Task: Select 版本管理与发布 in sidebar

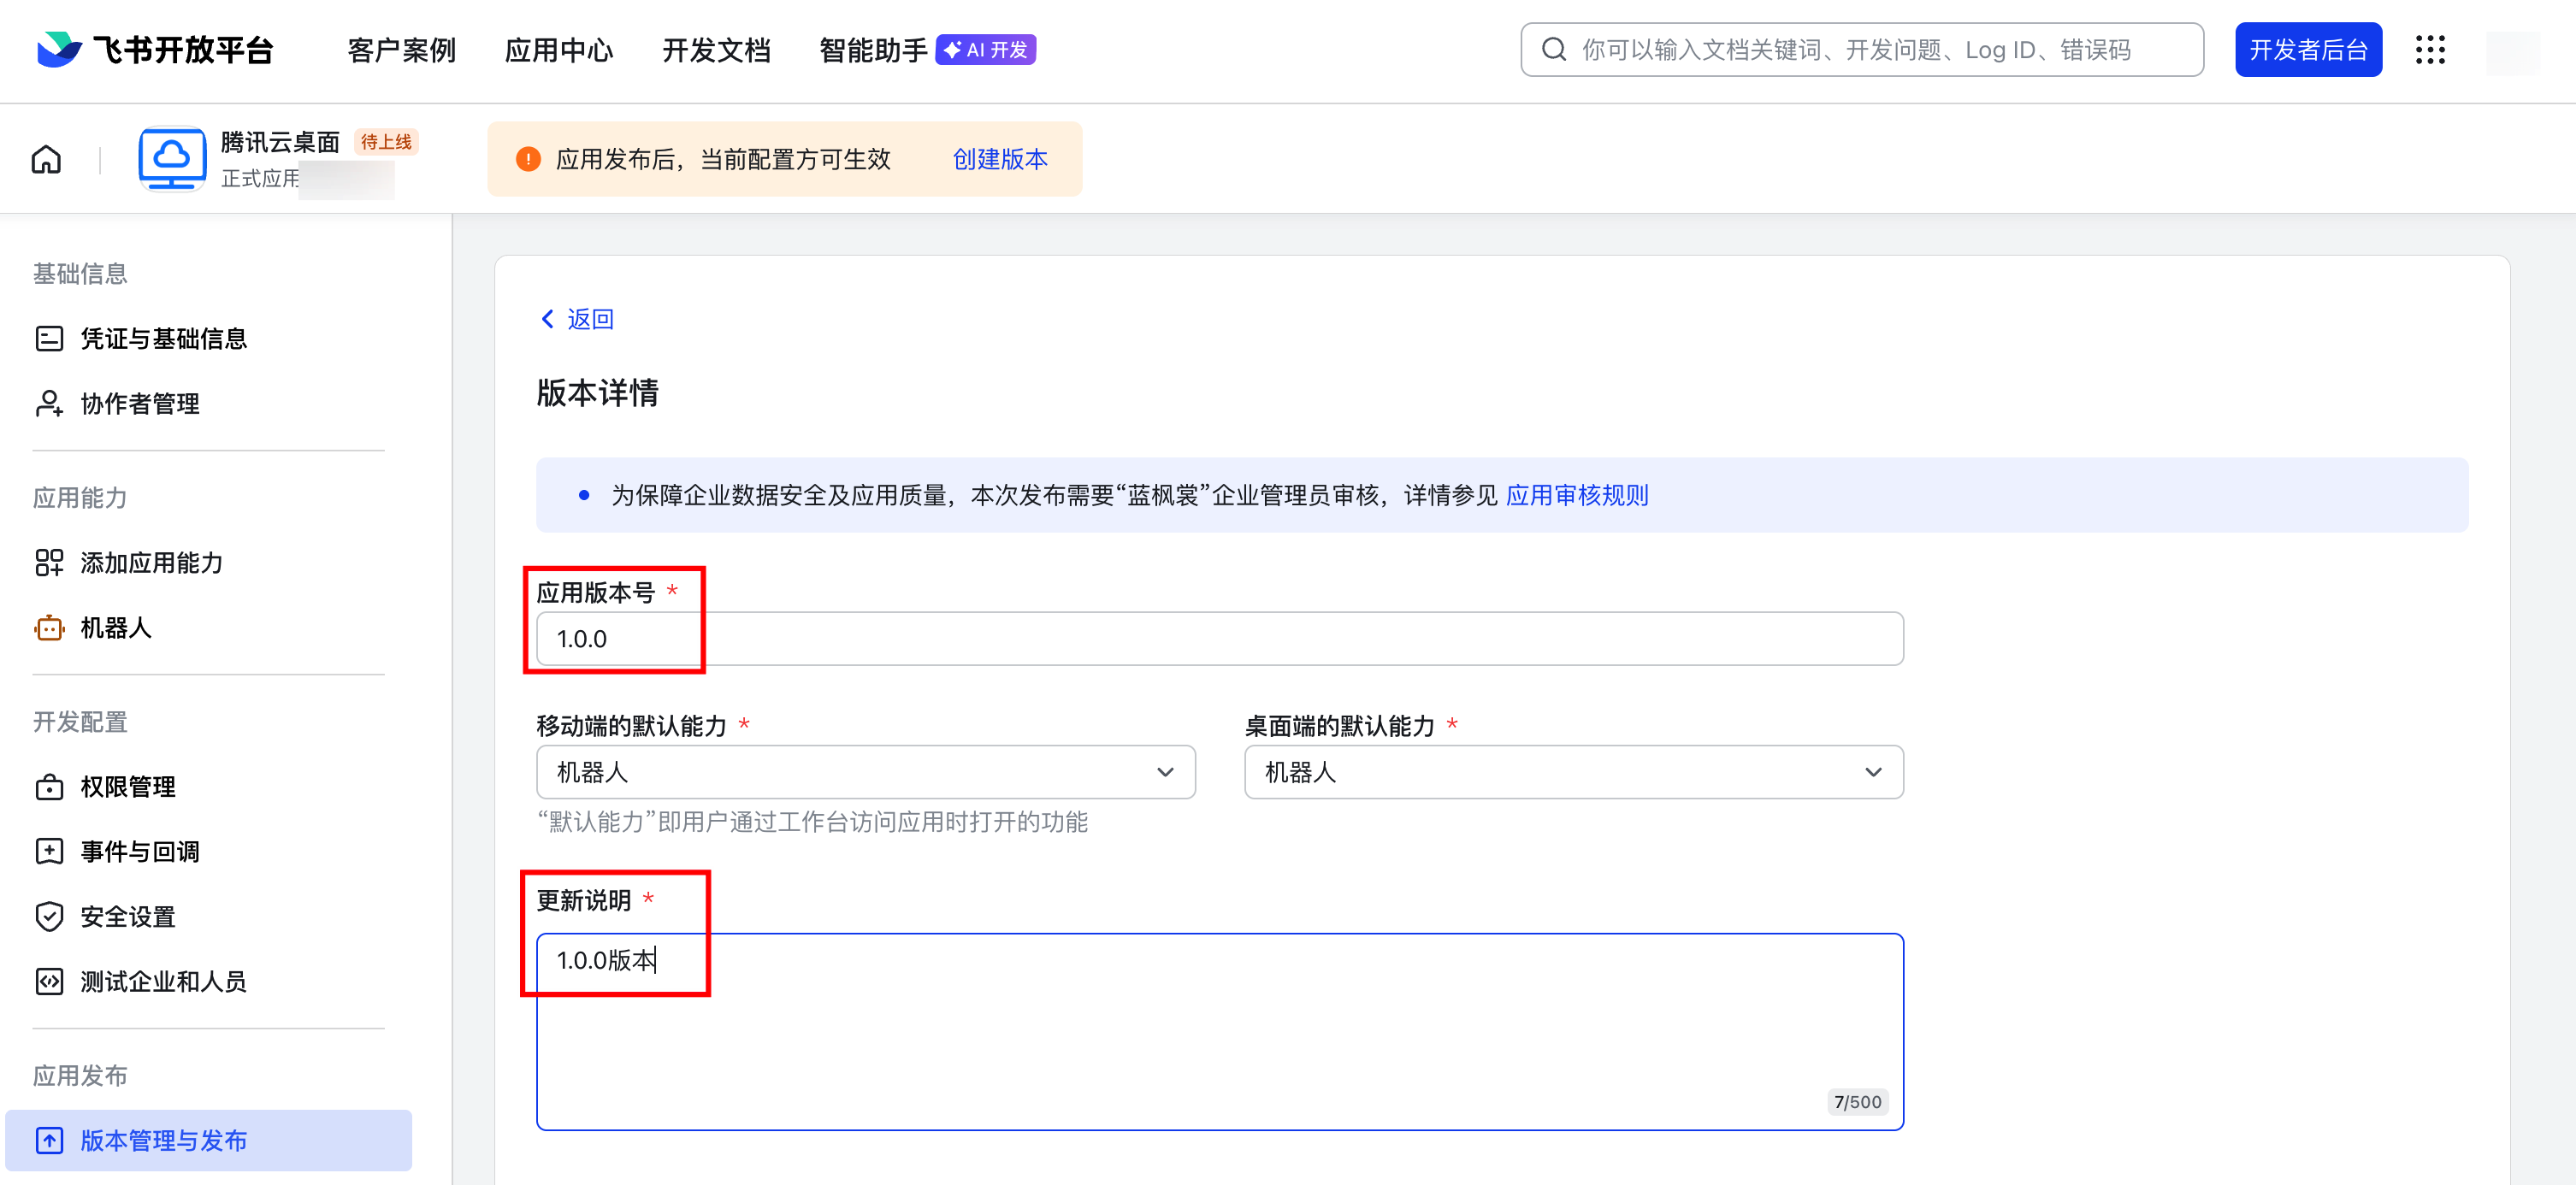Action: click(163, 1140)
